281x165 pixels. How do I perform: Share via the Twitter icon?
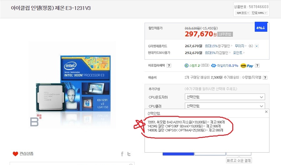tap(129, 154)
